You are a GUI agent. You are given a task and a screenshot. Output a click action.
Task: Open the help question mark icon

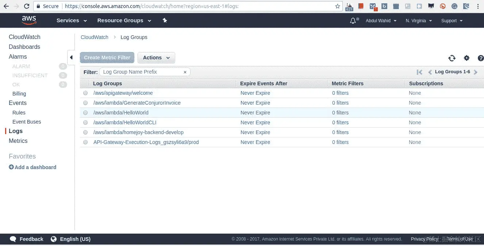[x=481, y=58]
